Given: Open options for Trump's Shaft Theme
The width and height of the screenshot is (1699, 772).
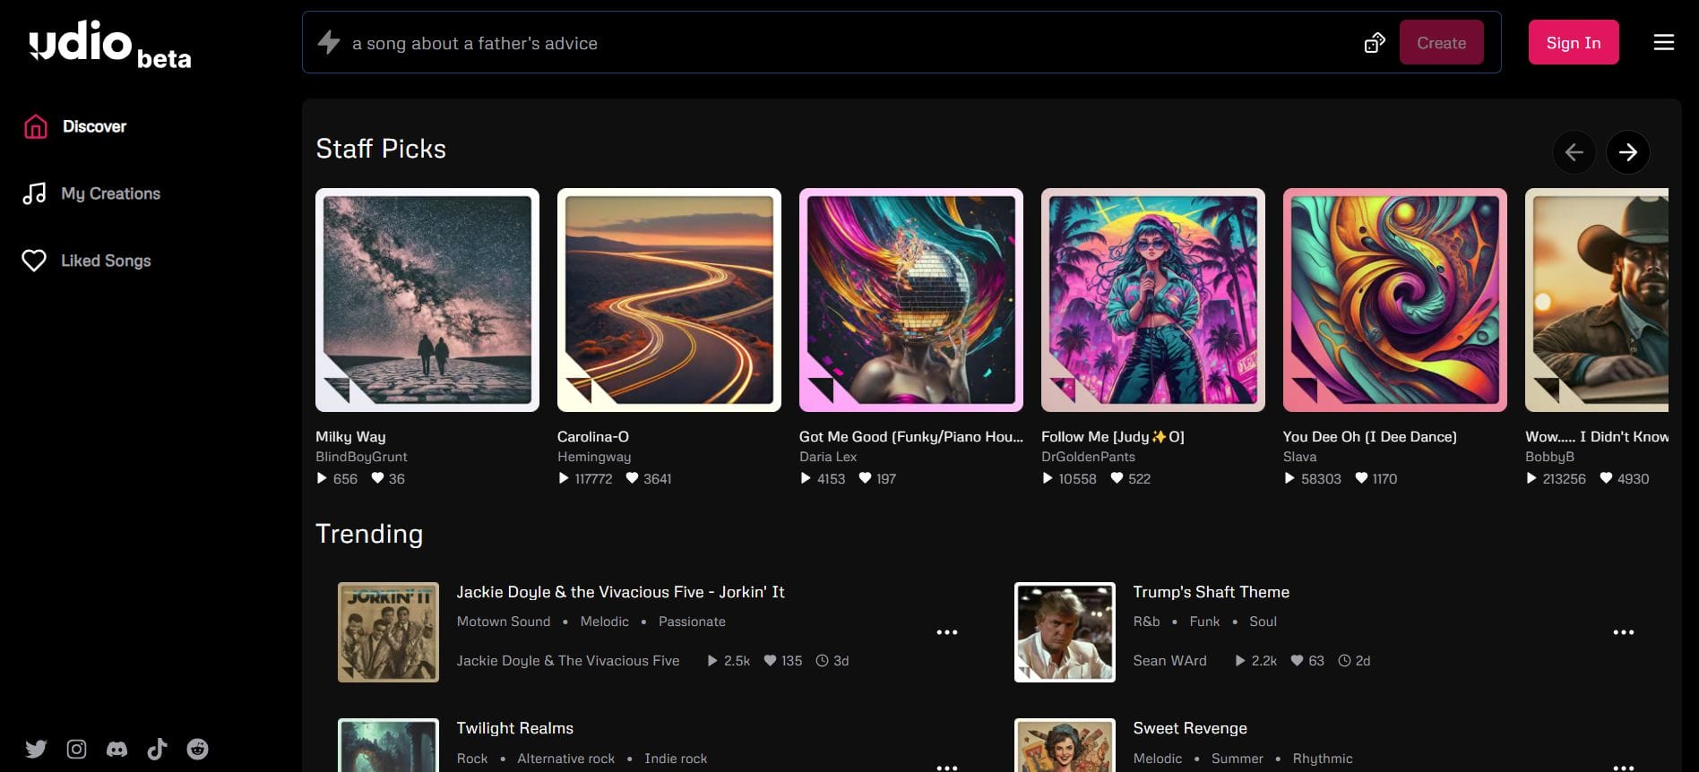Looking at the screenshot, I should (x=1623, y=632).
